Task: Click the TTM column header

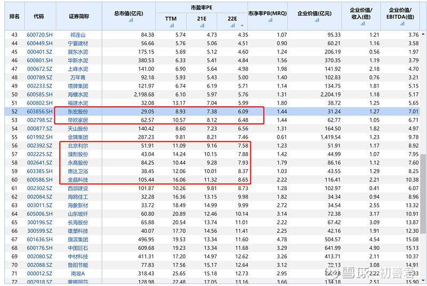Action: pyautogui.click(x=171, y=19)
